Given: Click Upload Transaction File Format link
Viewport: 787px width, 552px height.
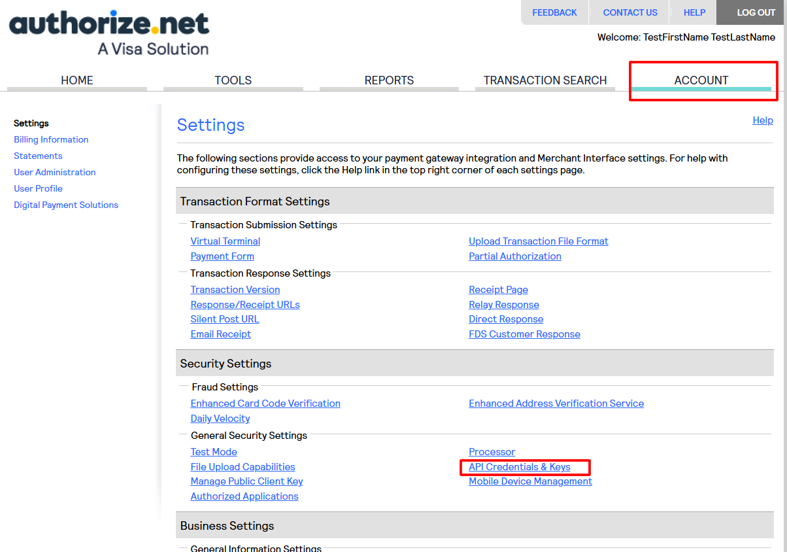Looking at the screenshot, I should pyautogui.click(x=539, y=241).
